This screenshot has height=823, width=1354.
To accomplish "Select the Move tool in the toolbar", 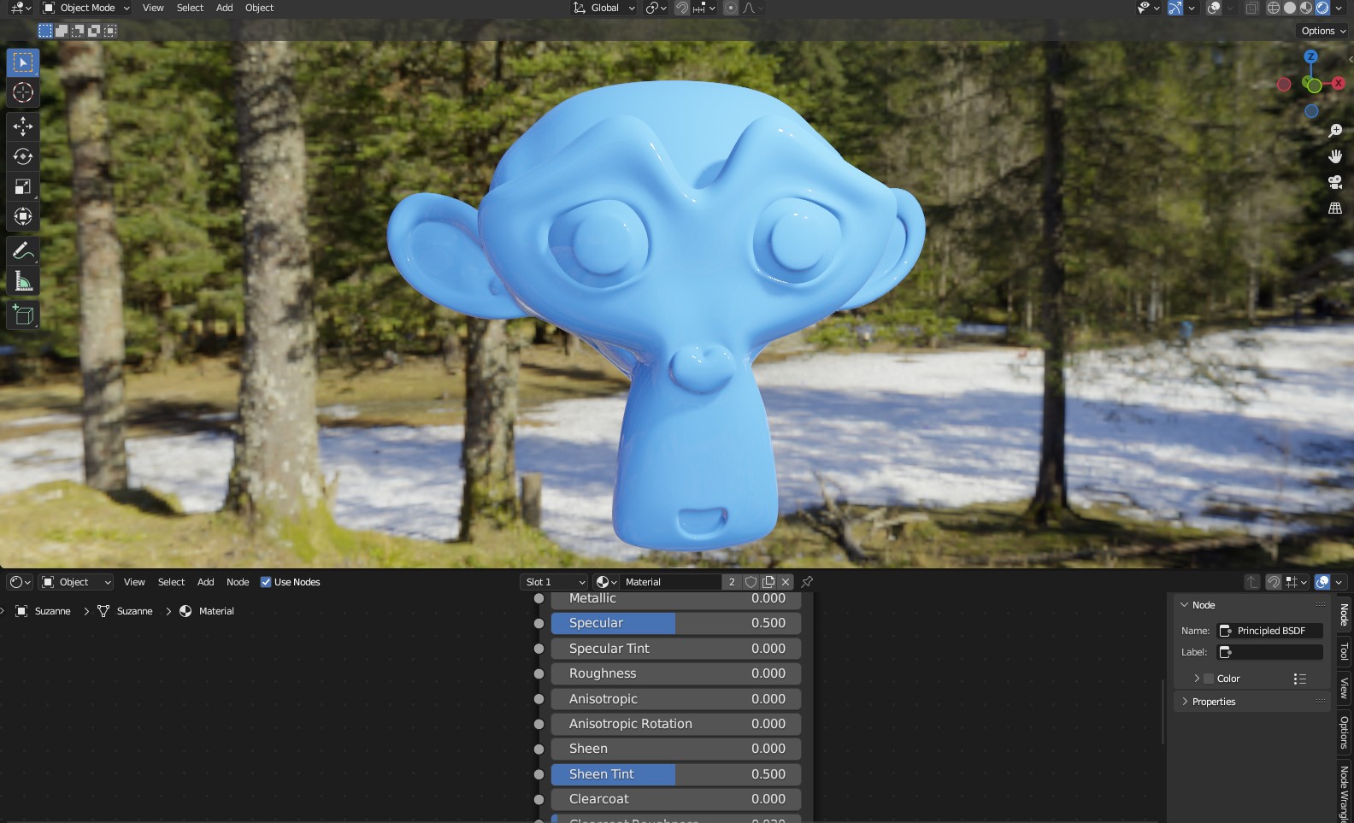I will point(23,126).
